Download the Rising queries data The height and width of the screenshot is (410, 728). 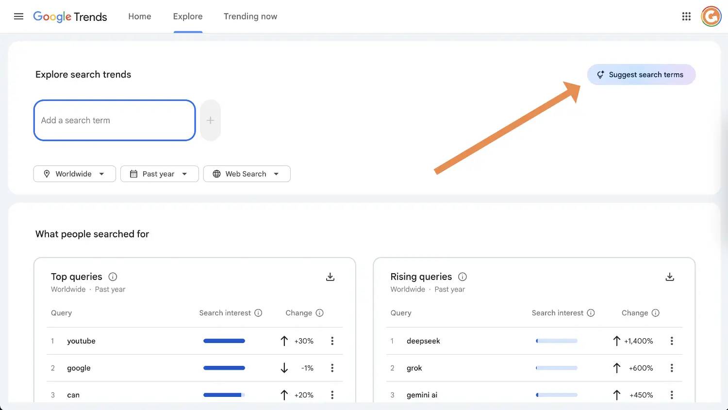point(670,277)
